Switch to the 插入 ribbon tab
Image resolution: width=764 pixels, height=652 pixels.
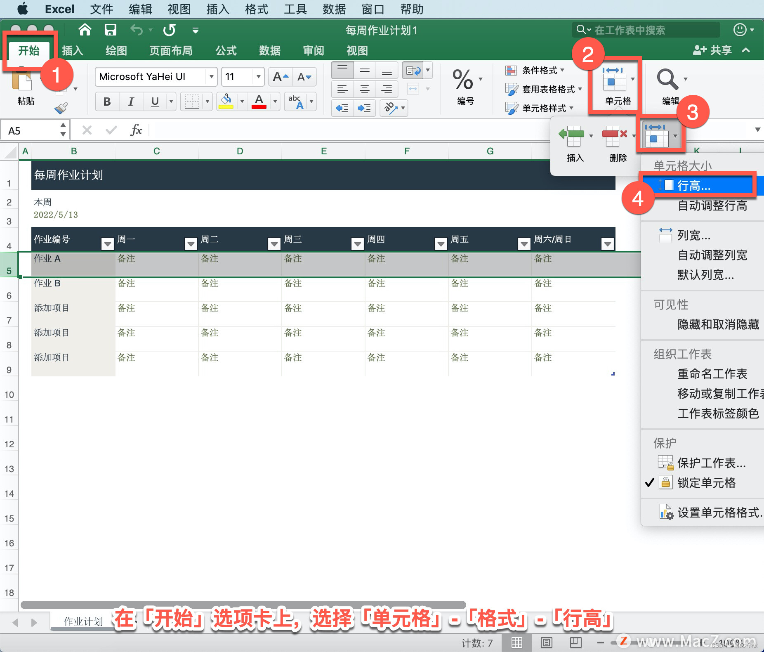point(73,51)
